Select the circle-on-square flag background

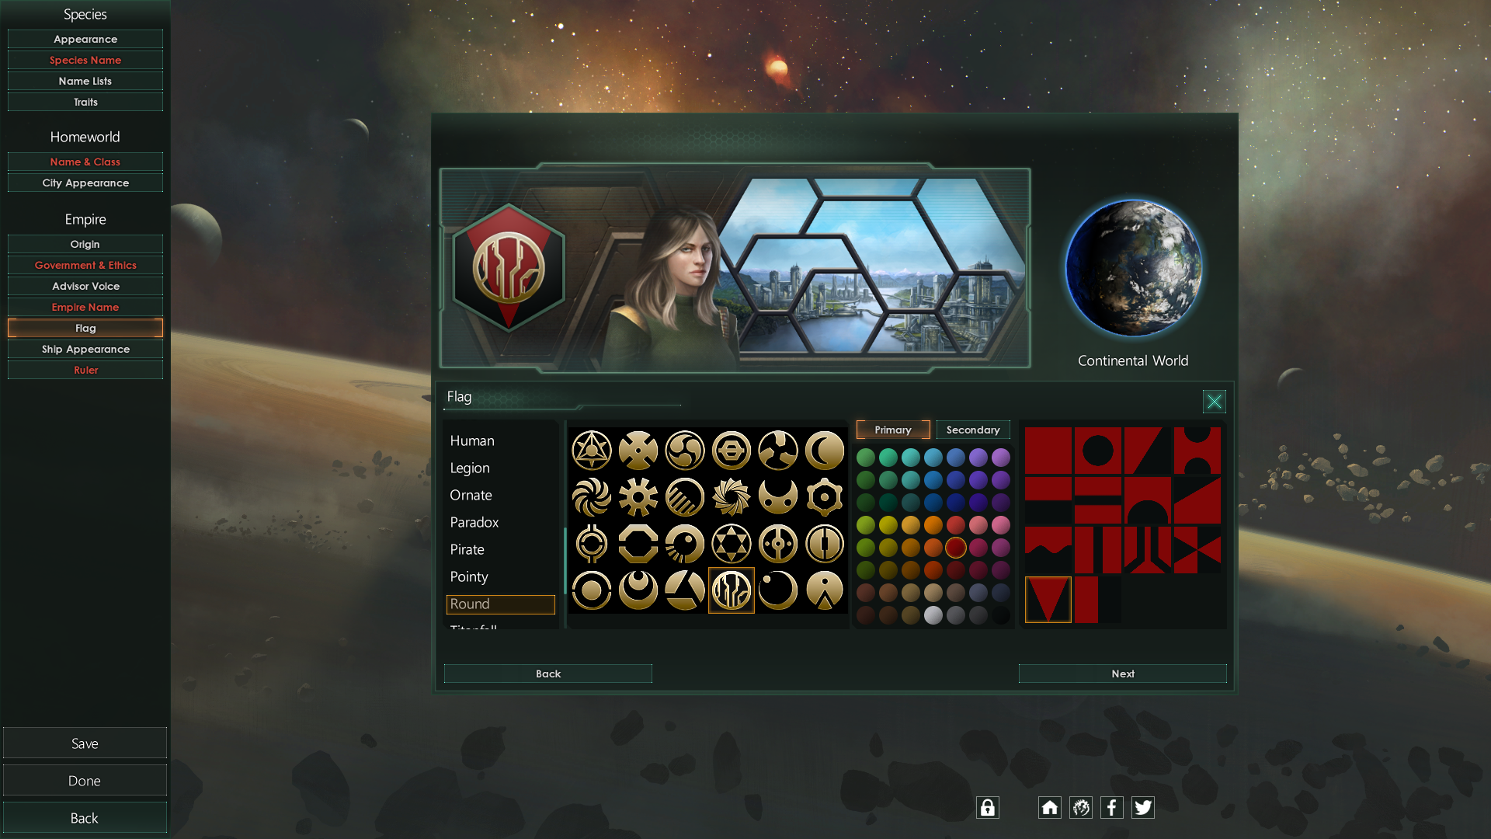(1097, 451)
